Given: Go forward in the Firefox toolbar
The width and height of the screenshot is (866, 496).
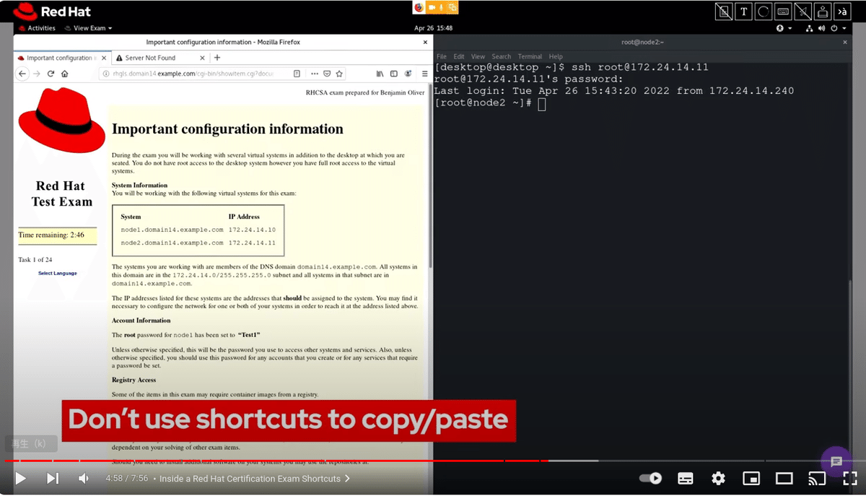Looking at the screenshot, I should [36, 74].
